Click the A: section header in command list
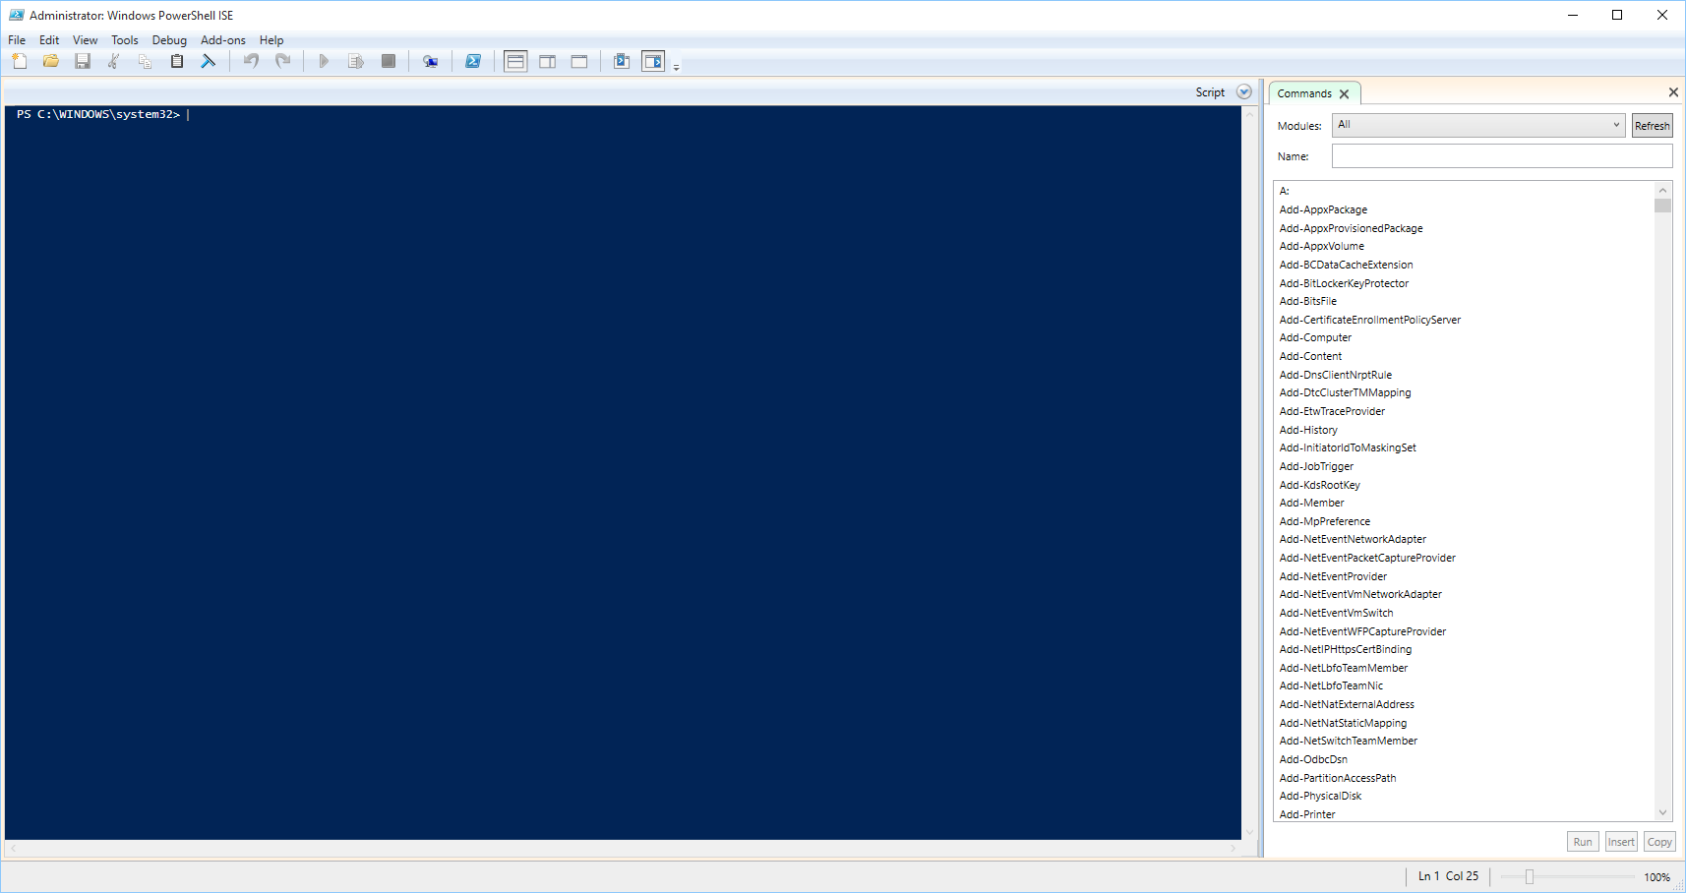Viewport: 1686px width, 893px height. click(1285, 190)
